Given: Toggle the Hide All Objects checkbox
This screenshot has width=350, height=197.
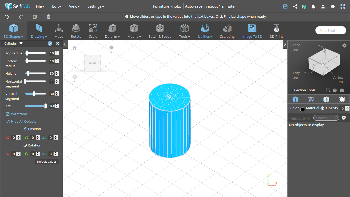Looking at the screenshot, I should [x=8, y=121].
